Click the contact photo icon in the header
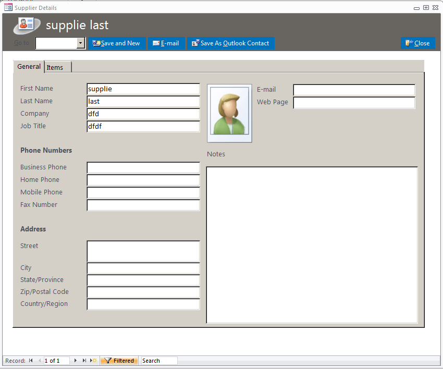The image size is (443, 369). coord(25,25)
